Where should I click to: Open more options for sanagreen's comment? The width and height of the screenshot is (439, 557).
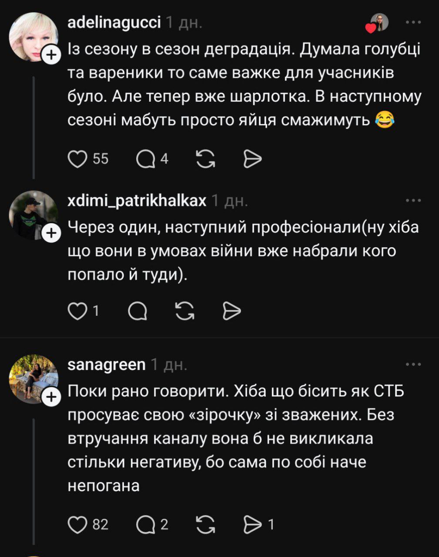coord(413,364)
